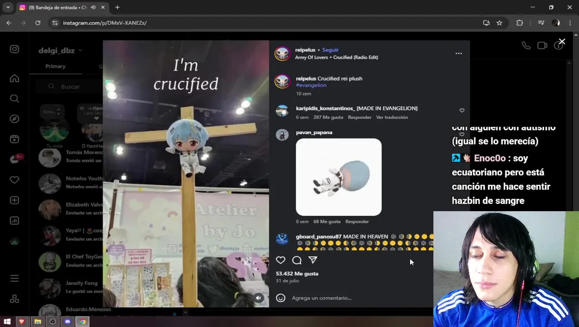Screen dimensions: 579x327
Task: Open emoji picker beside comment field
Action: point(281,298)
